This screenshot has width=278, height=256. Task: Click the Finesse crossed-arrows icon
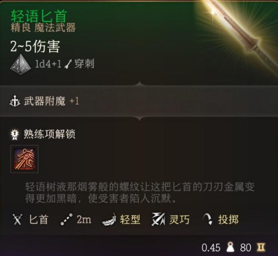(x=158, y=219)
